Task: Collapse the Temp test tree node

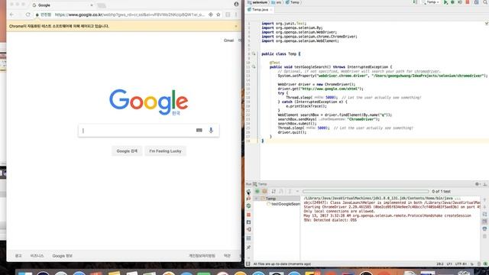Action: click(x=257, y=199)
